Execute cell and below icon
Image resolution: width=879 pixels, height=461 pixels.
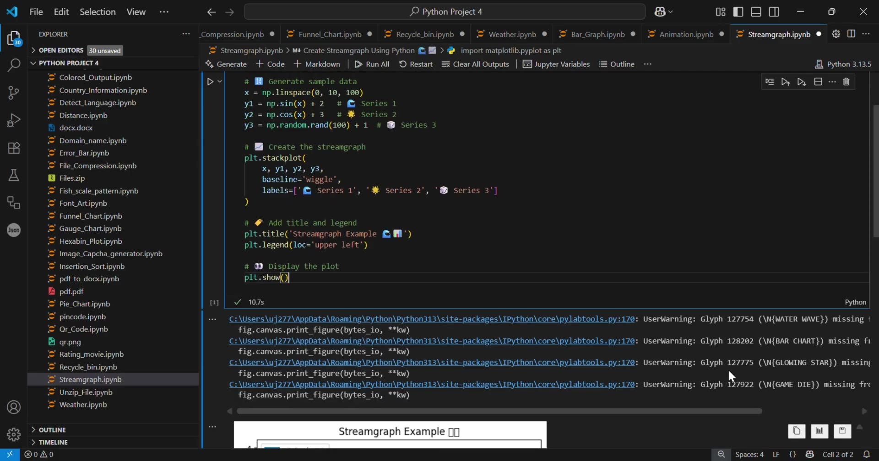[802, 82]
